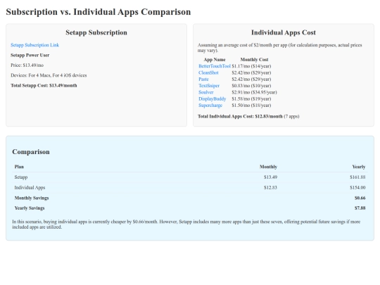Click the '$7.88' yearly savings value
The image size is (380, 285).
pos(360,208)
